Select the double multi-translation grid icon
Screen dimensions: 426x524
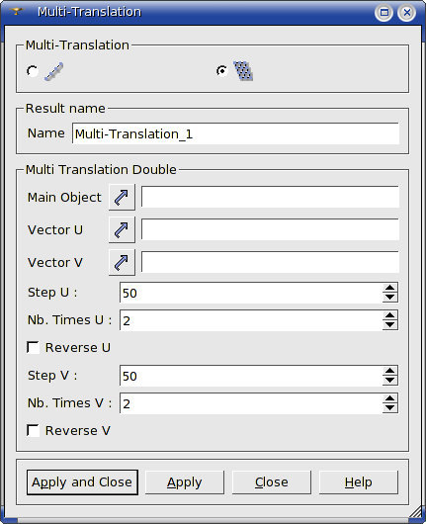click(x=243, y=71)
